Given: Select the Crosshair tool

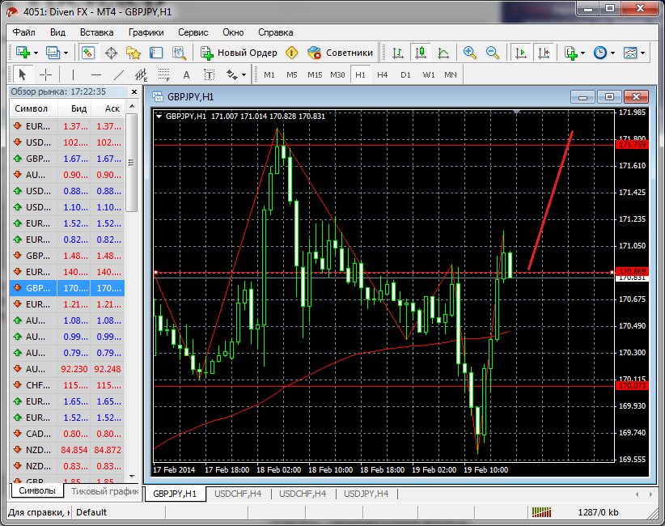Looking at the screenshot, I should [x=45, y=75].
